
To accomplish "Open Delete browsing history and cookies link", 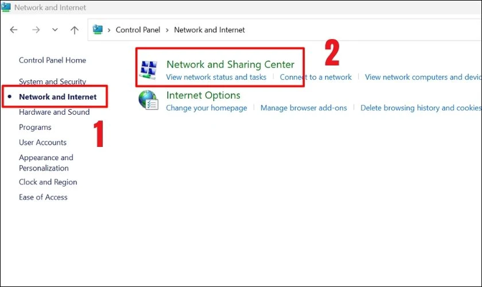I will pyautogui.click(x=421, y=108).
